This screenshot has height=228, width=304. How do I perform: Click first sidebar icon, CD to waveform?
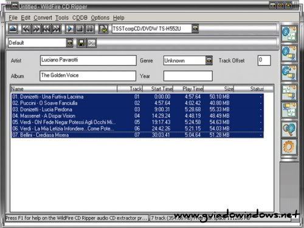289,33
